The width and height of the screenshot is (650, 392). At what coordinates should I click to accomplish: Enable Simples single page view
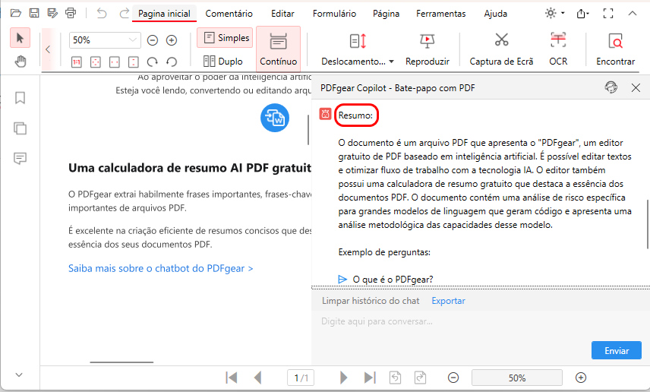[225, 38]
